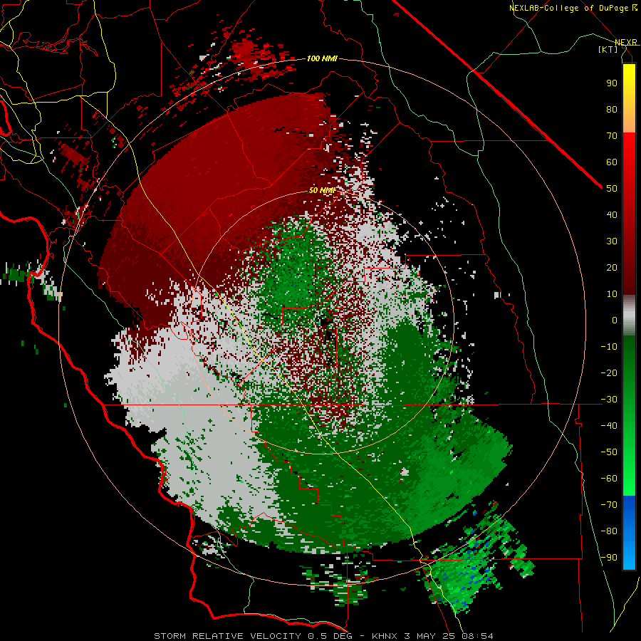The image size is (641, 641).
Task: Click the -40 value on the velocity scale
Action: pyautogui.click(x=609, y=426)
